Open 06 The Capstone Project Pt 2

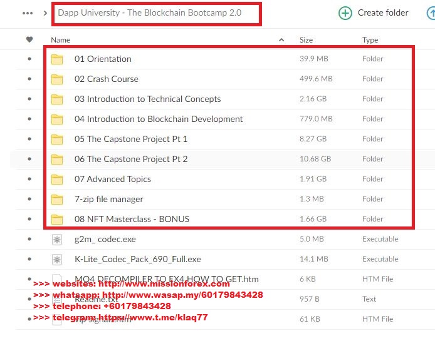click(131, 159)
